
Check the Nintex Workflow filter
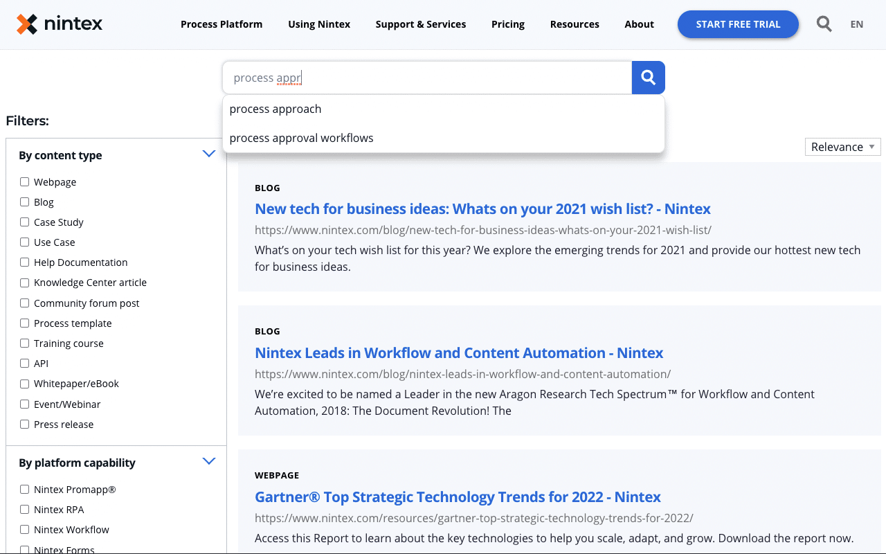pyautogui.click(x=24, y=530)
